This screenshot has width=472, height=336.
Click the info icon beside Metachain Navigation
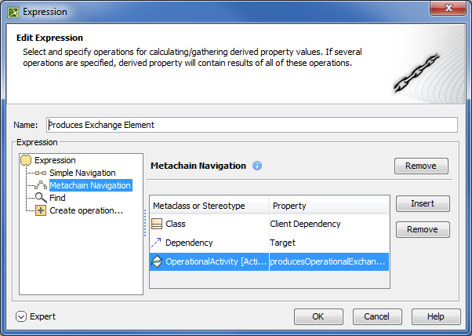tap(257, 166)
